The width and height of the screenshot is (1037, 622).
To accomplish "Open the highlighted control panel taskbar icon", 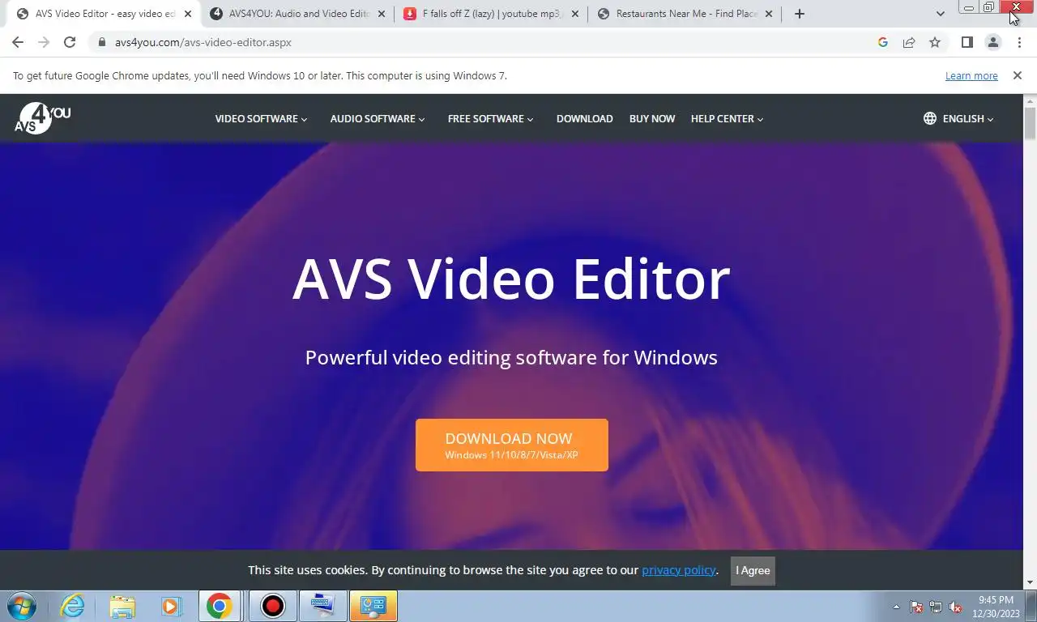I will point(373,606).
